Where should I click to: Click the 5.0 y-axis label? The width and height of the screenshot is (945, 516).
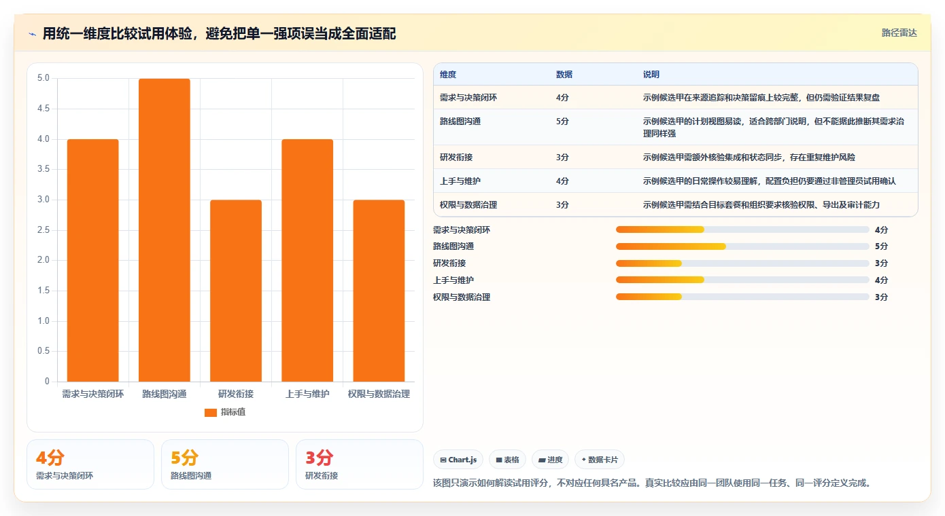point(44,78)
